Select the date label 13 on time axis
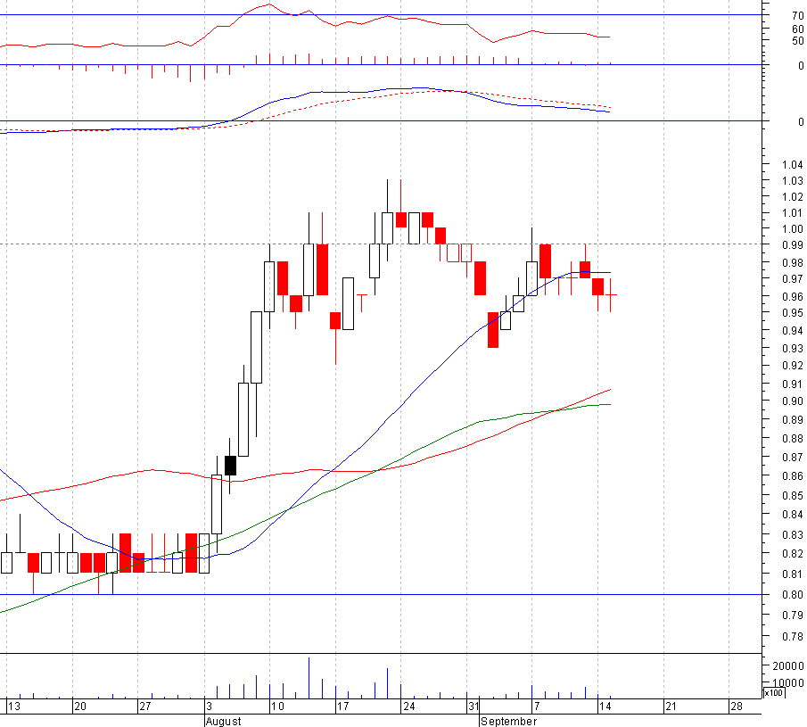Viewport: 807px width, 727px height. (x=14, y=706)
